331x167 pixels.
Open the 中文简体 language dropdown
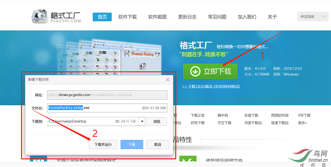tap(313, 17)
